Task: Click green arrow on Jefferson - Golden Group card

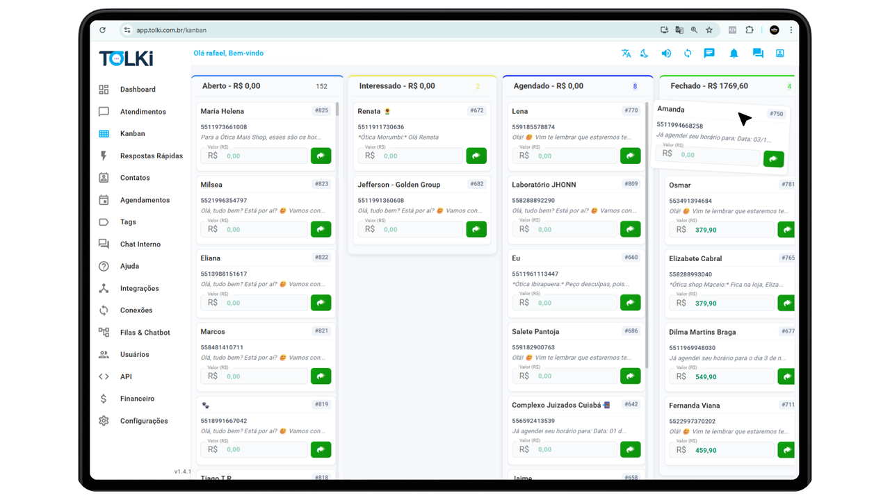Action: [476, 229]
